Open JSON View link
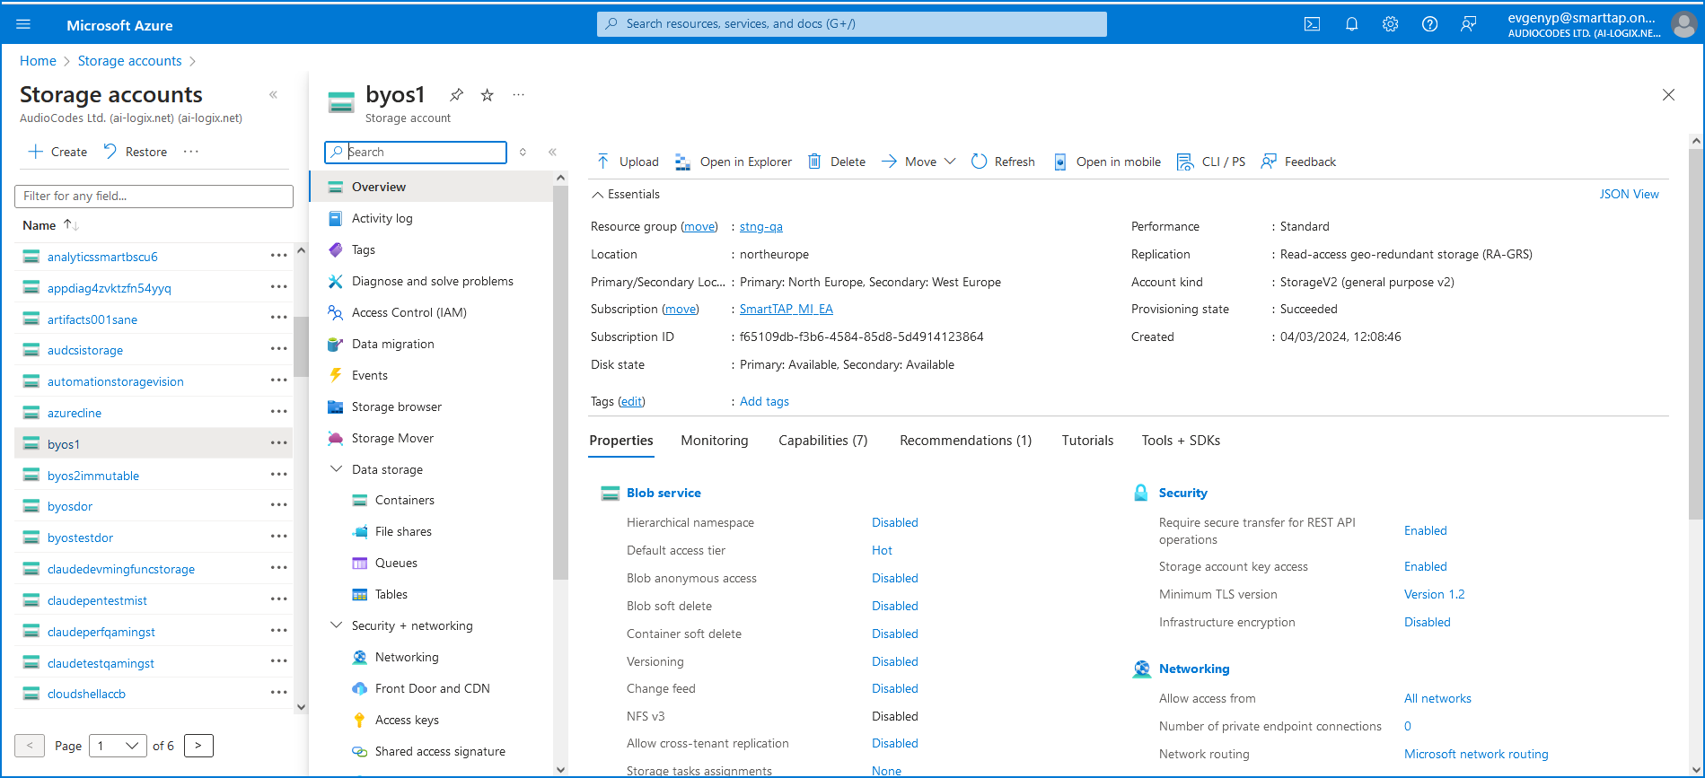This screenshot has width=1705, height=778. [x=1629, y=194]
